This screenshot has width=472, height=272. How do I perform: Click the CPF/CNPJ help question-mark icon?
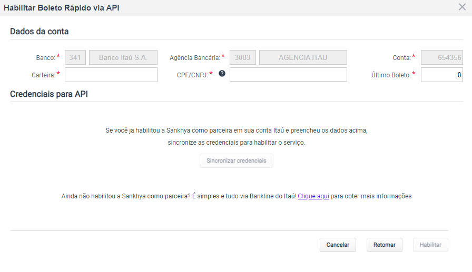222,74
